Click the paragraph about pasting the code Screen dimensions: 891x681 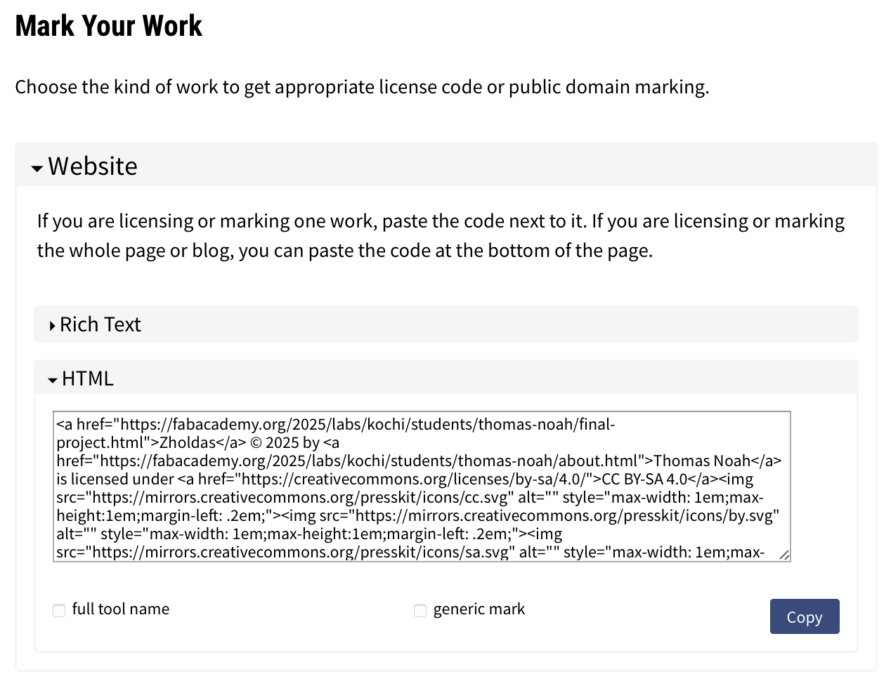441,236
